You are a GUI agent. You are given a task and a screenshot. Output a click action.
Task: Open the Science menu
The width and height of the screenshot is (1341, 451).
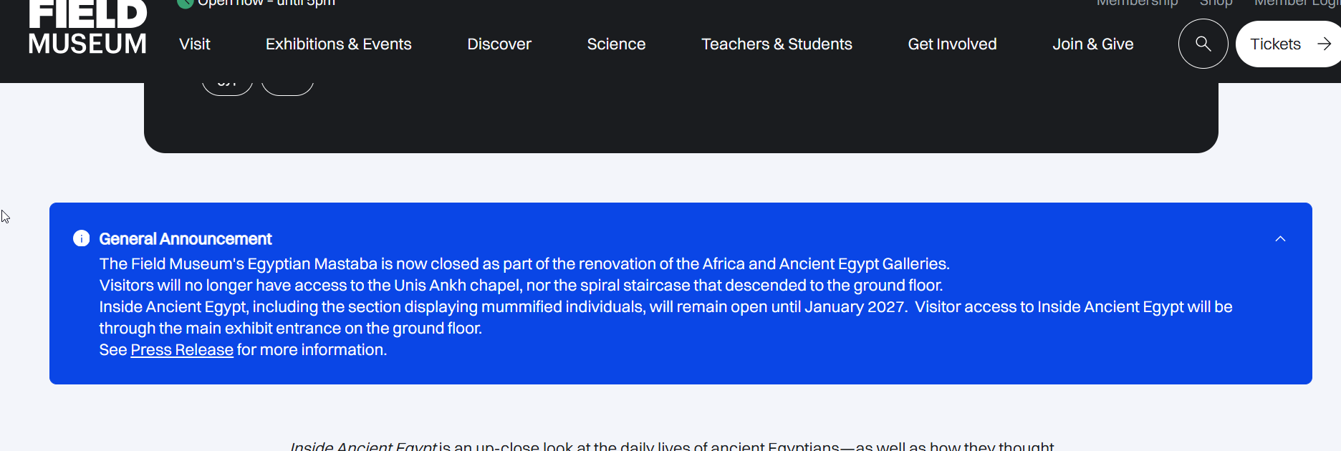pyautogui.click(x=616, y=44)
